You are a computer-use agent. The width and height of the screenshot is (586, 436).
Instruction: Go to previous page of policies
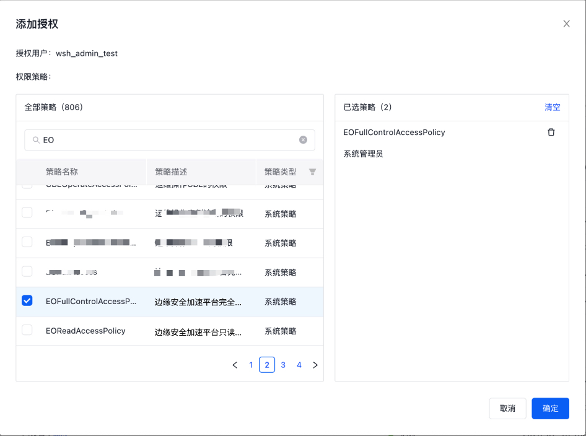point(235,365)
